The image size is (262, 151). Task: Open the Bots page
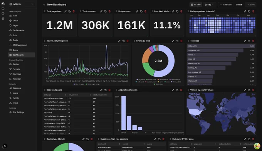22,35
